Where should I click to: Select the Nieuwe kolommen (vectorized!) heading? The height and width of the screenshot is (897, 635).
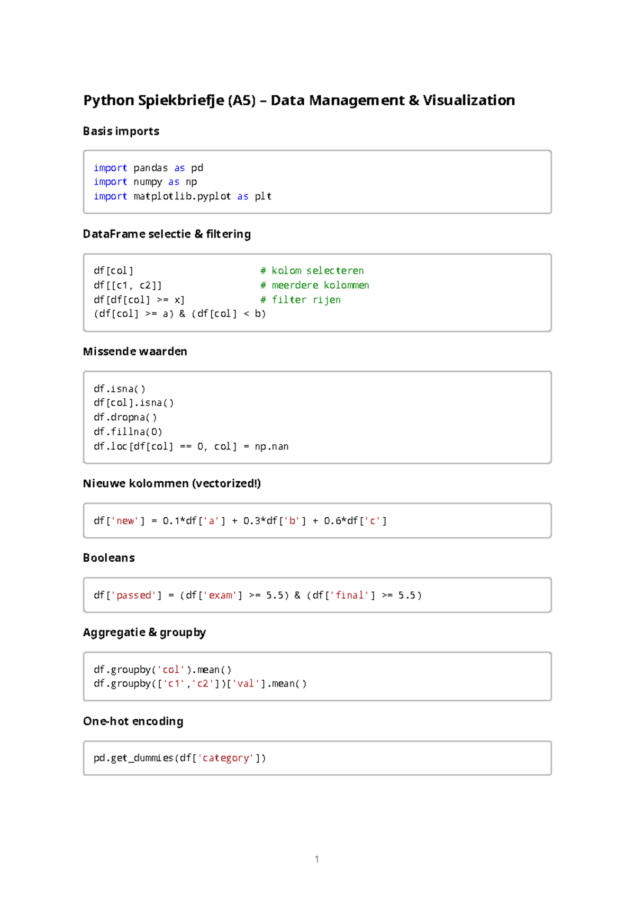coord(172,483)
